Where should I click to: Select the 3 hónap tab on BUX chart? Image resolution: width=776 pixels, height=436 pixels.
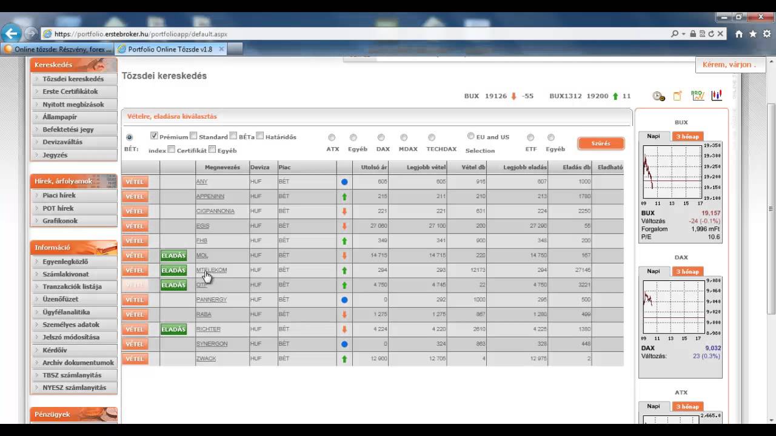(x=687, y=136)
